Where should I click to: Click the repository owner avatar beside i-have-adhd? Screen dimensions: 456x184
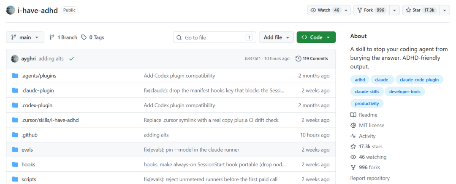[11, 10]
